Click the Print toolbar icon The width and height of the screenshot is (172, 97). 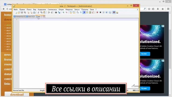tap(34, 13)
